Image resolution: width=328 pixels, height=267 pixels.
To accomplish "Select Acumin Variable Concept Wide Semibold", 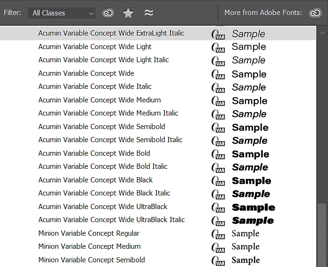I will coord(158,127).
